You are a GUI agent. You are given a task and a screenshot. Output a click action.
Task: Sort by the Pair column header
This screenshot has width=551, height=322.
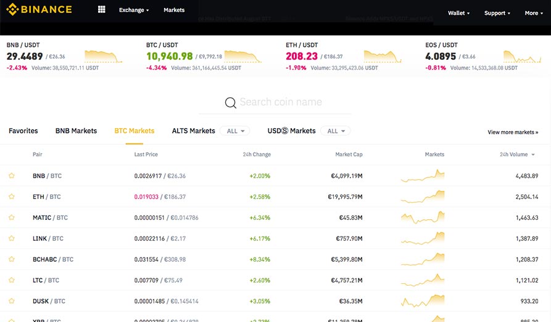37,155
